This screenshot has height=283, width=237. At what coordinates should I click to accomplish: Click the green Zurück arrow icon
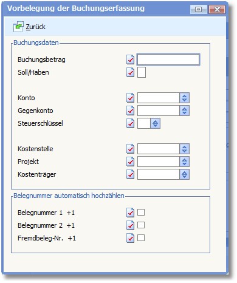(18, 27)
